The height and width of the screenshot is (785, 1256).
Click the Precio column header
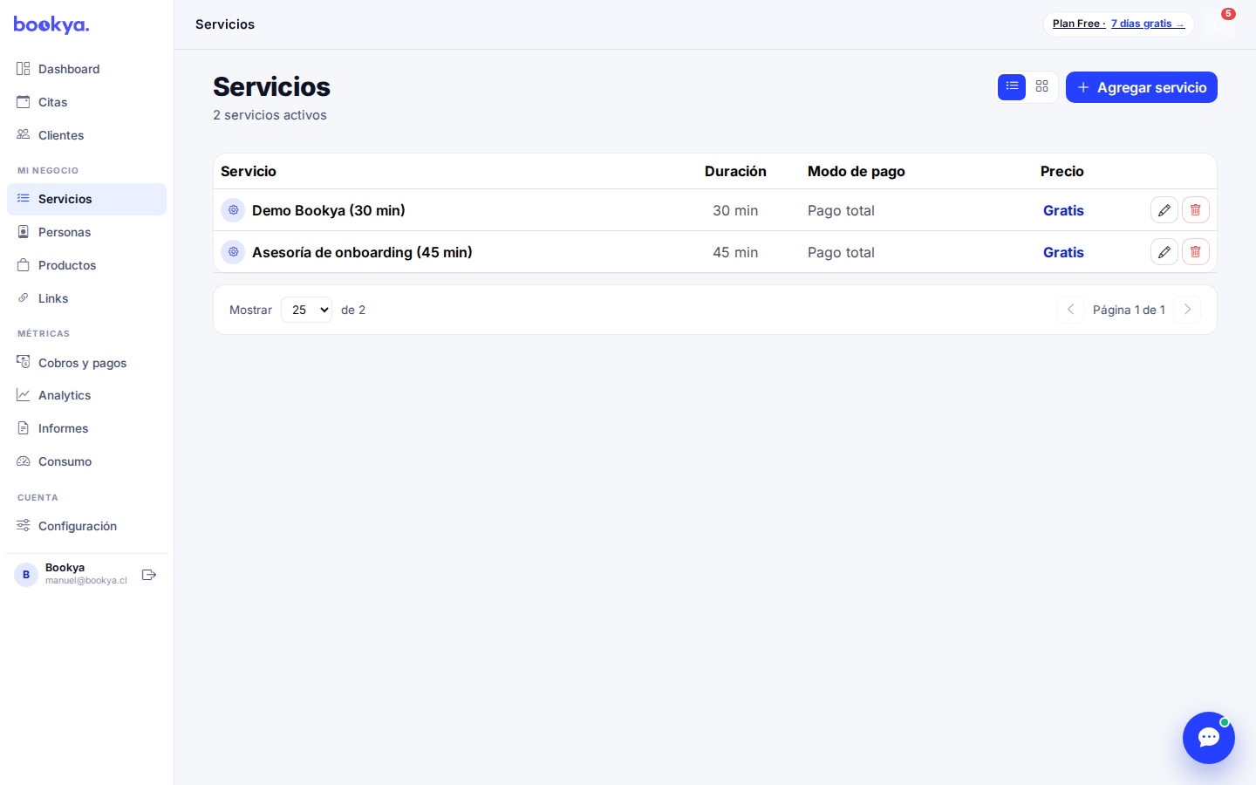click(1062, 171)
